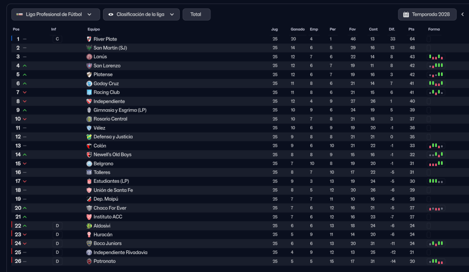
Task: Click Patronato's form indicator bars
Action: point(436,261)
